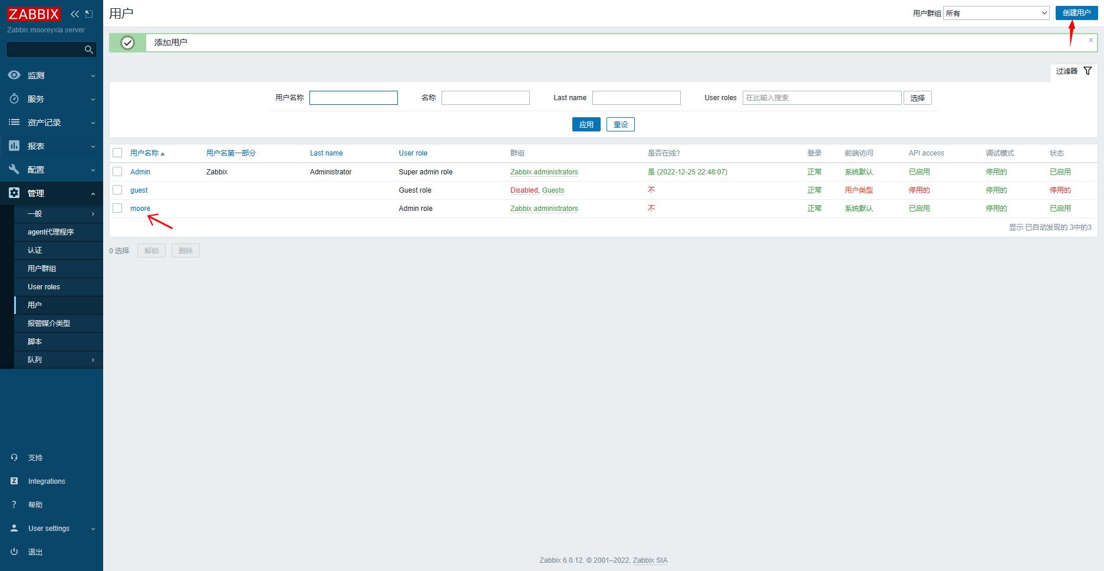
Task: Click the sidebar search magnifier icon
Action: [x=89, y=50]
